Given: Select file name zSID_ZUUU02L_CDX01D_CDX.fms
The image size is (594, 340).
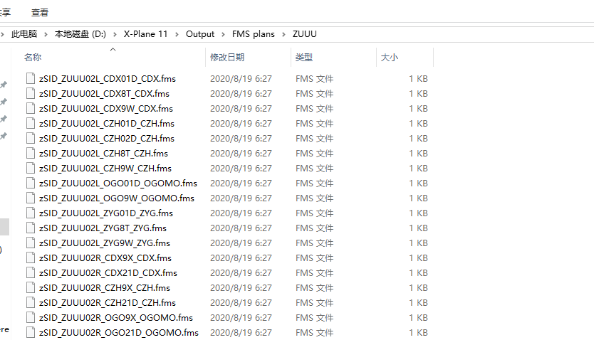Looking at the screenshot, I should pyautogui.click(x=108, y=79).
